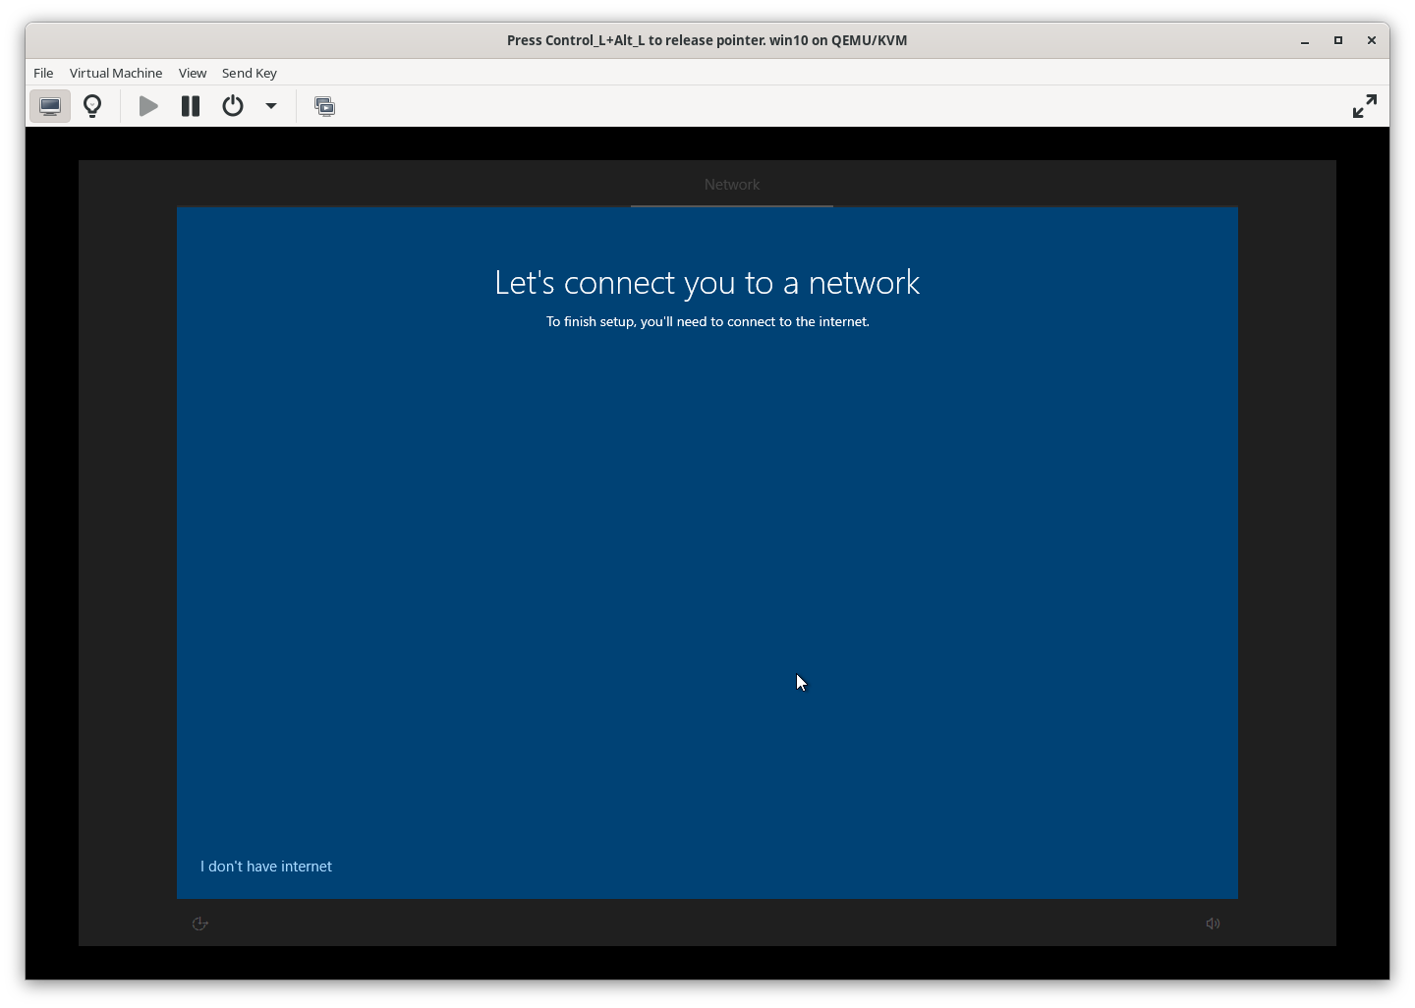The height and width of the screenshot is (1008, 1415).
Task: Open the File menu
Action: coord(43,73)
